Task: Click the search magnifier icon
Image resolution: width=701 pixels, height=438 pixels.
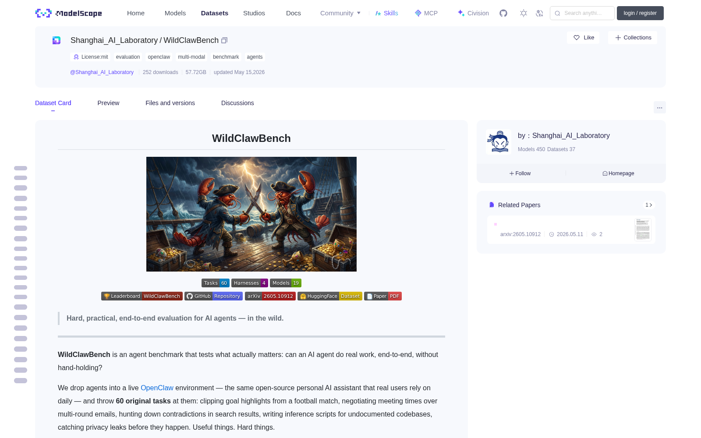Action: click(558, 13)
